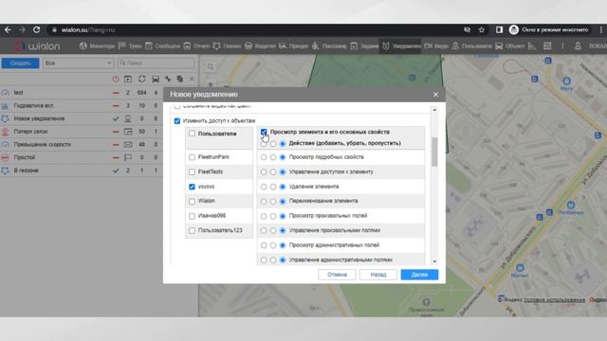Click the red power state column icon
The height and width of the screenshot is (341, 607).
pos(116,79)
